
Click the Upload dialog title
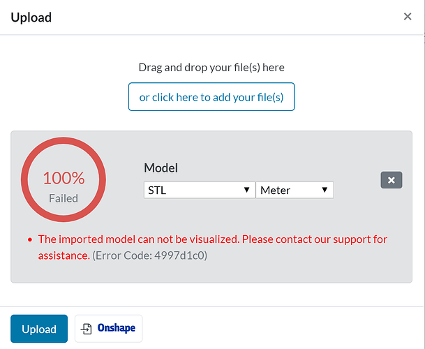pos(31,17)
